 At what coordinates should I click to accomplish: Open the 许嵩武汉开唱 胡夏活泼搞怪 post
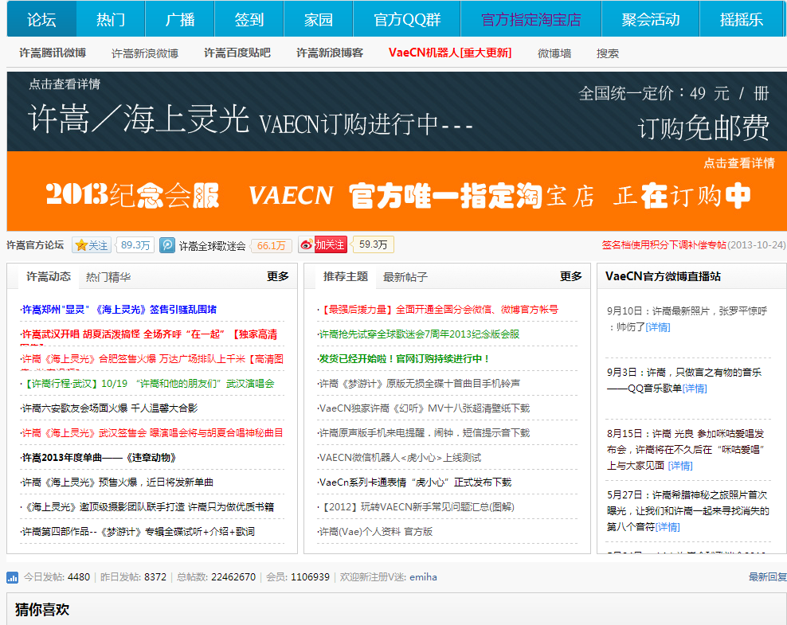coord(150,334)
